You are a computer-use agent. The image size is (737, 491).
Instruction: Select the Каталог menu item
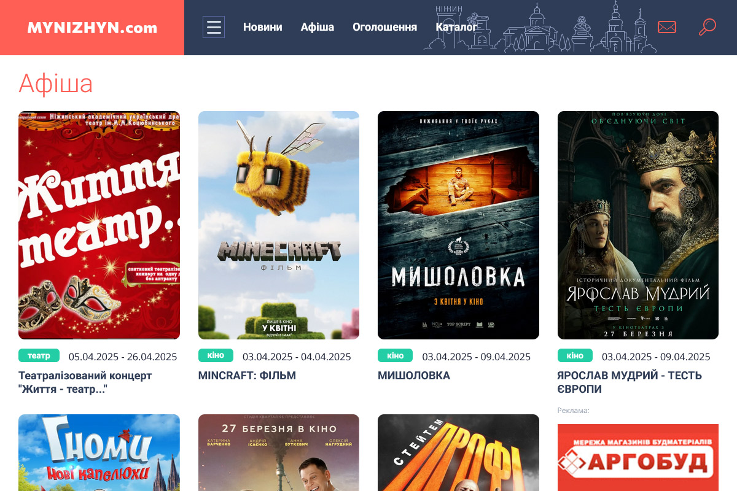(456, 27)
